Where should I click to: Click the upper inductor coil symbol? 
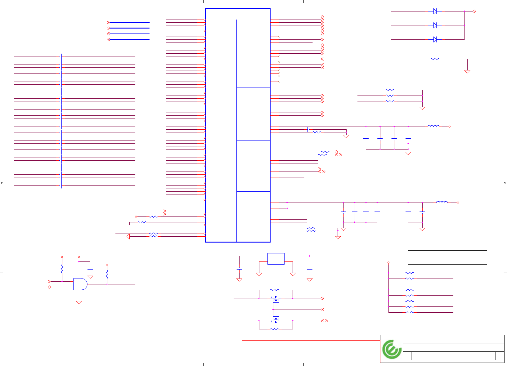pyautogui.click(x=433, y=126)
